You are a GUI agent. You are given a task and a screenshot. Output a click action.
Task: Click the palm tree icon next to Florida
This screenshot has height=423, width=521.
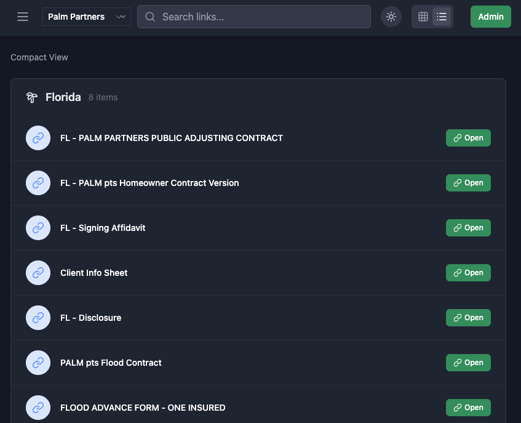click(31, 97)
